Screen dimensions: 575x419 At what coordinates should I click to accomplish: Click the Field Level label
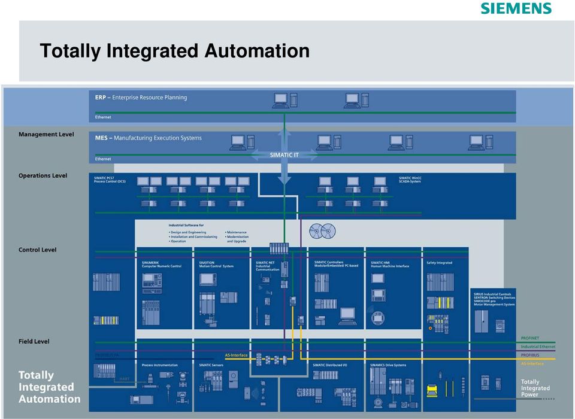34,341
